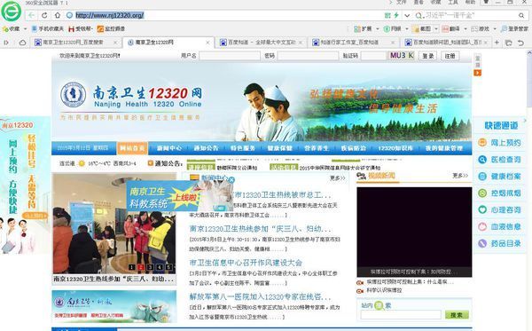The image size is (532, 331).
Task: Click the search magnifier at right of search box
Action: tap(521, 15)
